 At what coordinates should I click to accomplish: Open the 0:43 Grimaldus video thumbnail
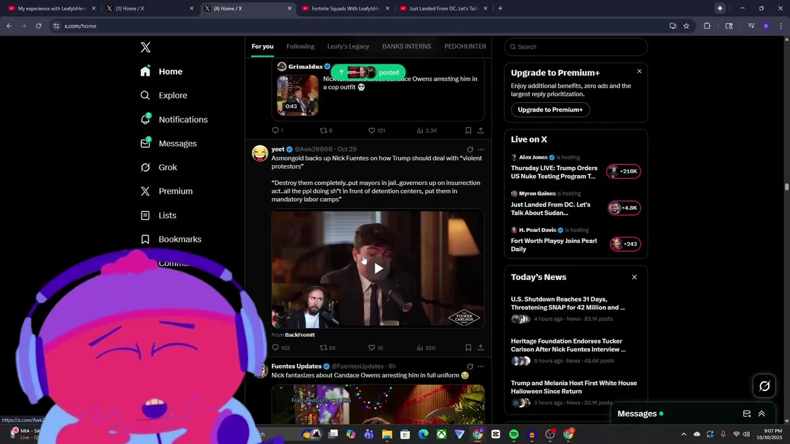[297, 96]
